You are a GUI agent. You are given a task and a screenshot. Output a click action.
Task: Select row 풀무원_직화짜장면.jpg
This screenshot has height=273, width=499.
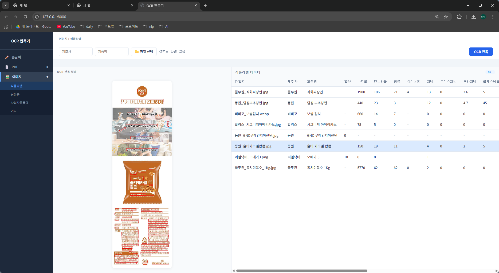point(365,92)
